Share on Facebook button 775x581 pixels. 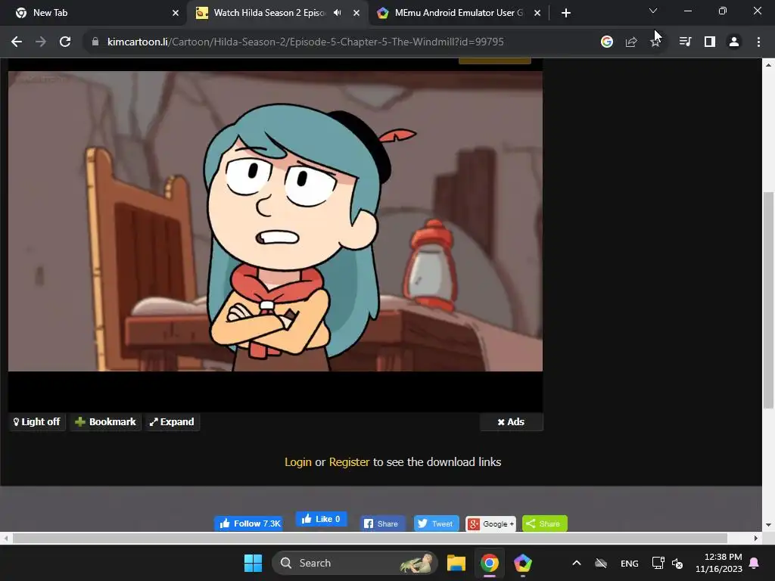coord(381,524)
